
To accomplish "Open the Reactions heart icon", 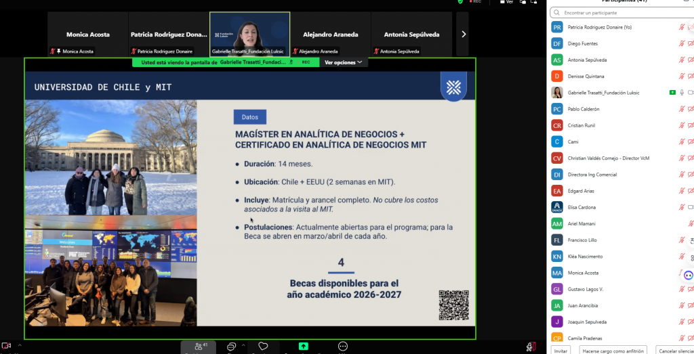I will click(x=263, y=347).
